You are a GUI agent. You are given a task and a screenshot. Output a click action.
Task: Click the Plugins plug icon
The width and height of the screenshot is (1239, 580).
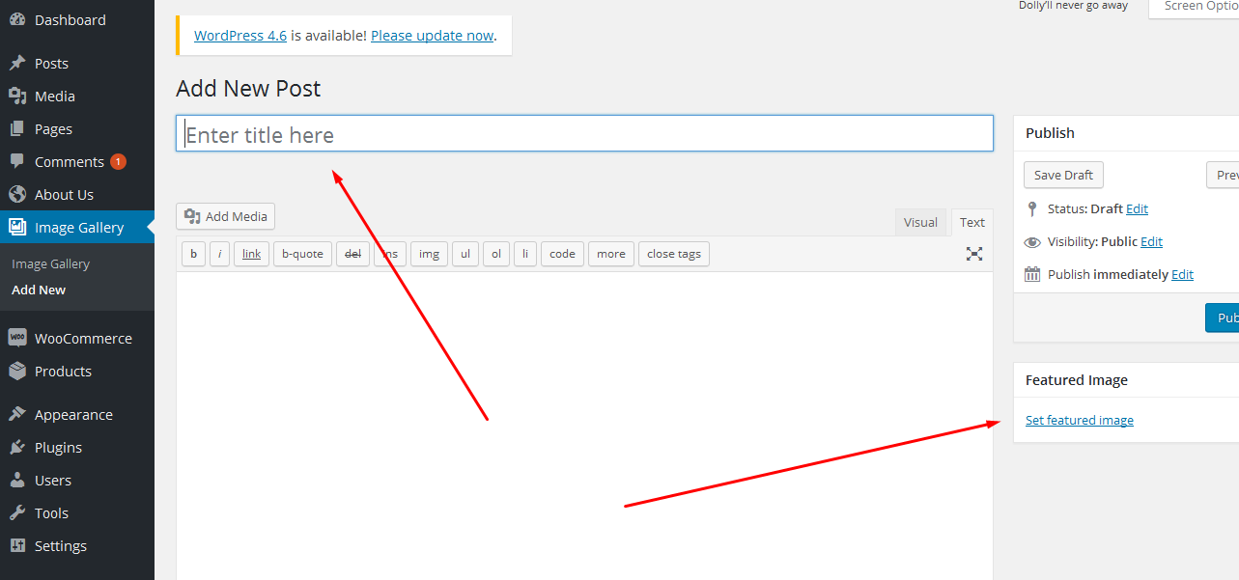point(17,448)
